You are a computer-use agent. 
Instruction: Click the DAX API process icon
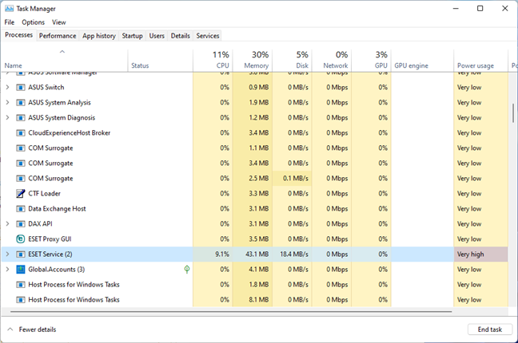point(21,224)
